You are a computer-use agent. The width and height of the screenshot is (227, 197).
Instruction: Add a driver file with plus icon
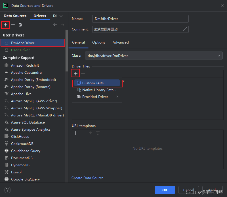point(75,74)
